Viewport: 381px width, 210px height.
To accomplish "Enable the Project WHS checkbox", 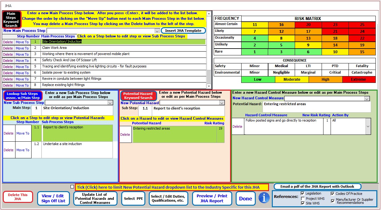I will (302, 199).
